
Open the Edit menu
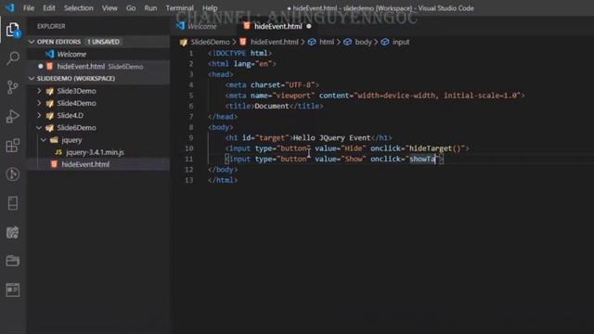(48, 8)
